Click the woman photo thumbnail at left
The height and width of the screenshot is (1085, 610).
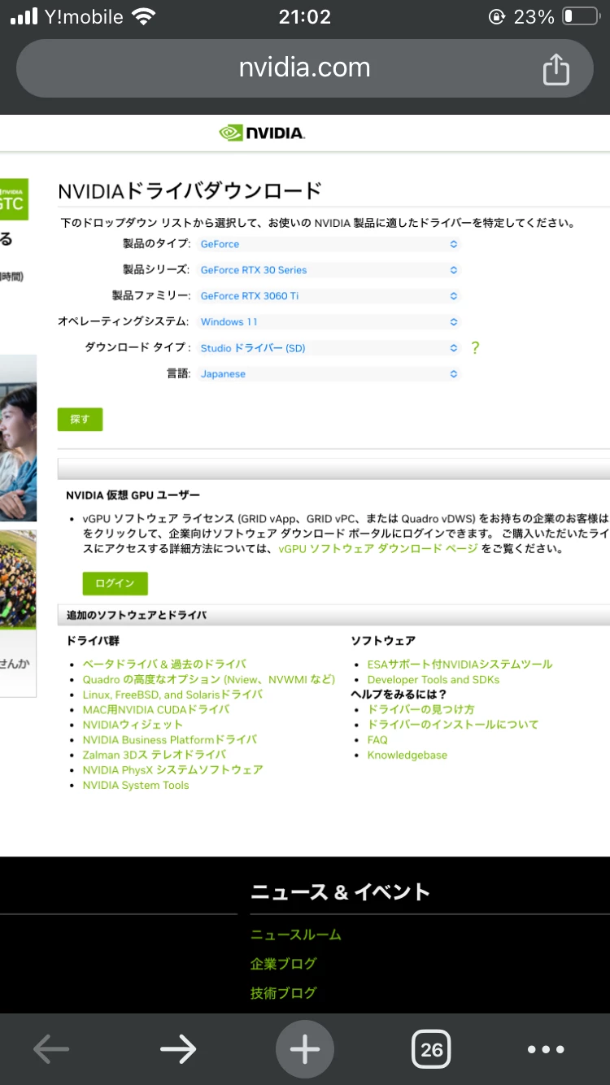coord(18,438)
